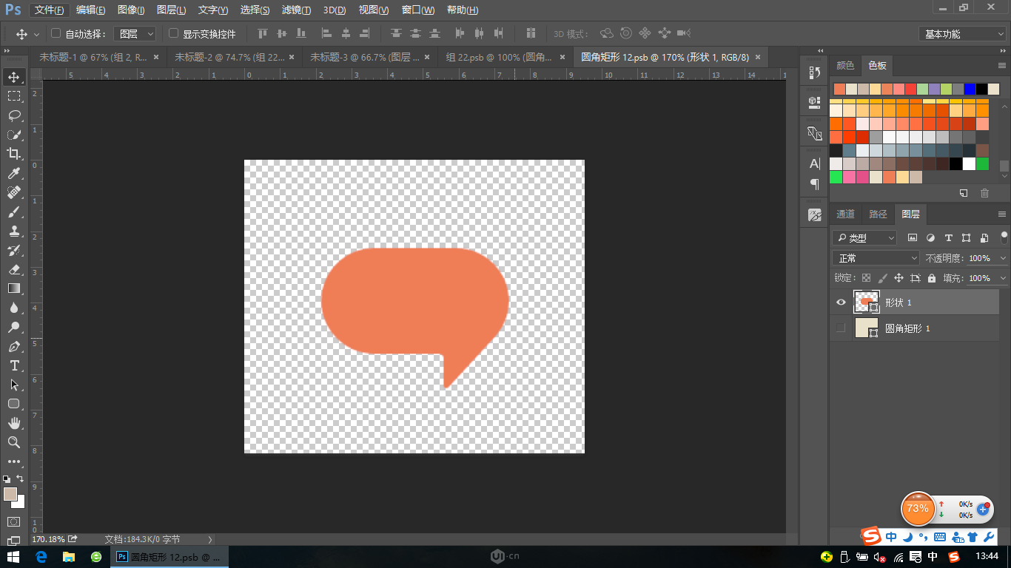1011x568 pixels.
Task: Select the Lasso tool
Action: point(14,115)
